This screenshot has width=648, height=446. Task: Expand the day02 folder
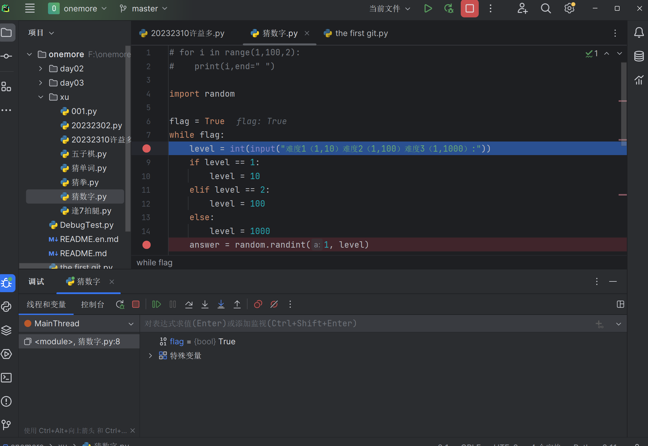pyautogui.click(x=40, y=69)
